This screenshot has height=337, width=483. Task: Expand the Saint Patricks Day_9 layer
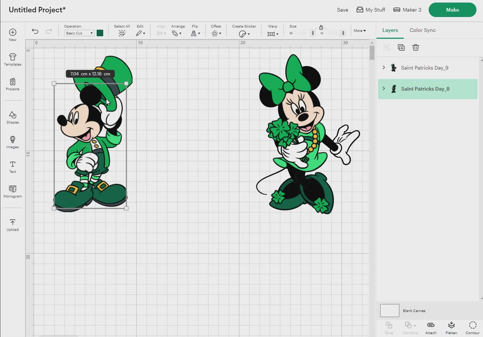tap(384, 67)
